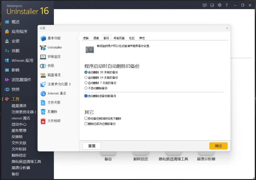The image size is (256, 180).
Task: Select 自动删除 7 天前的备份 radio button
Action: (86, 83)
